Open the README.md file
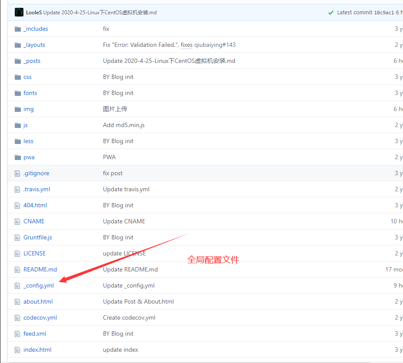Viewport: 403px width, 363px height. [40, 270]
